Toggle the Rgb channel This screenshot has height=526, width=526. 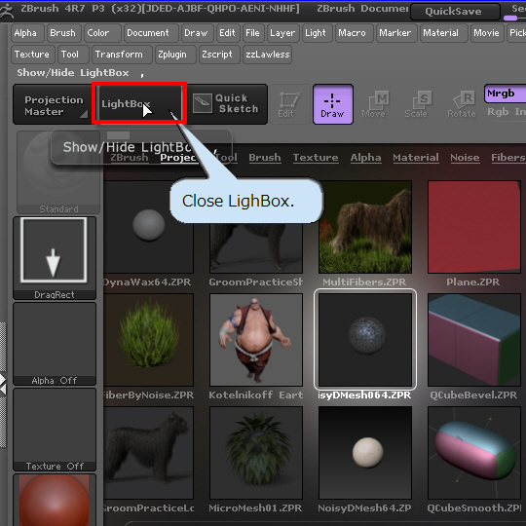tap(498, 112)
